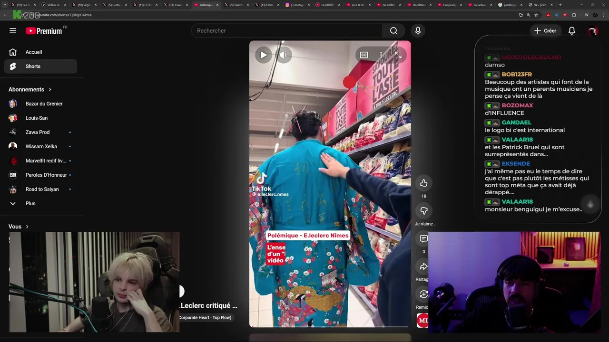Image resolution: width=609 pixels, height=342 pixels.
Task: Open the browser tab list dropdown
Action: click(x=5, y=5)
